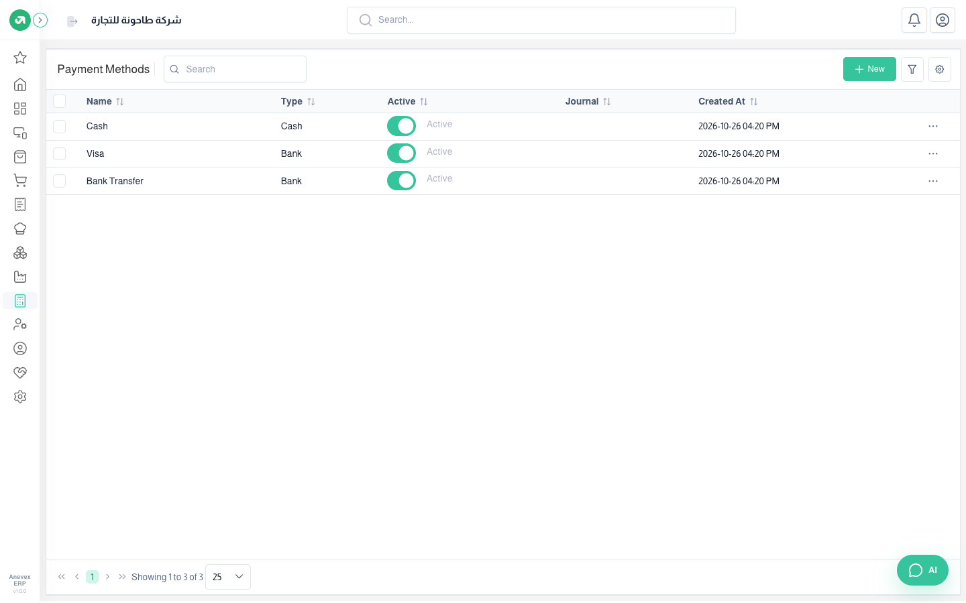Open the table filter funnel icon

click(x=912, y=69)
